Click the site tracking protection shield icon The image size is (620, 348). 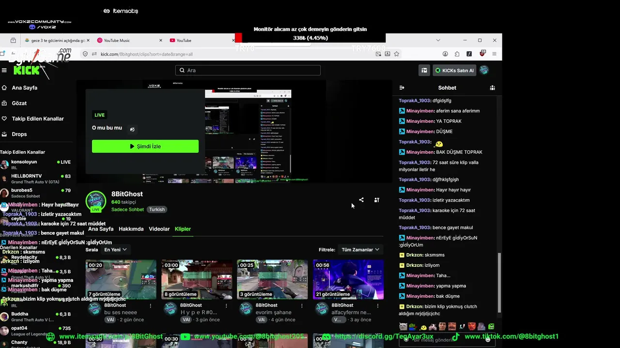(x=86, y=54)
